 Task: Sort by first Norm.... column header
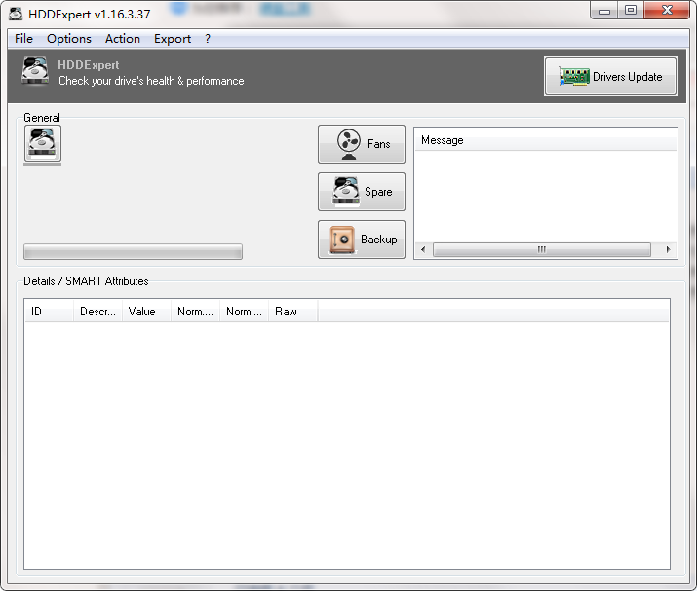click(x=196, y=312)
